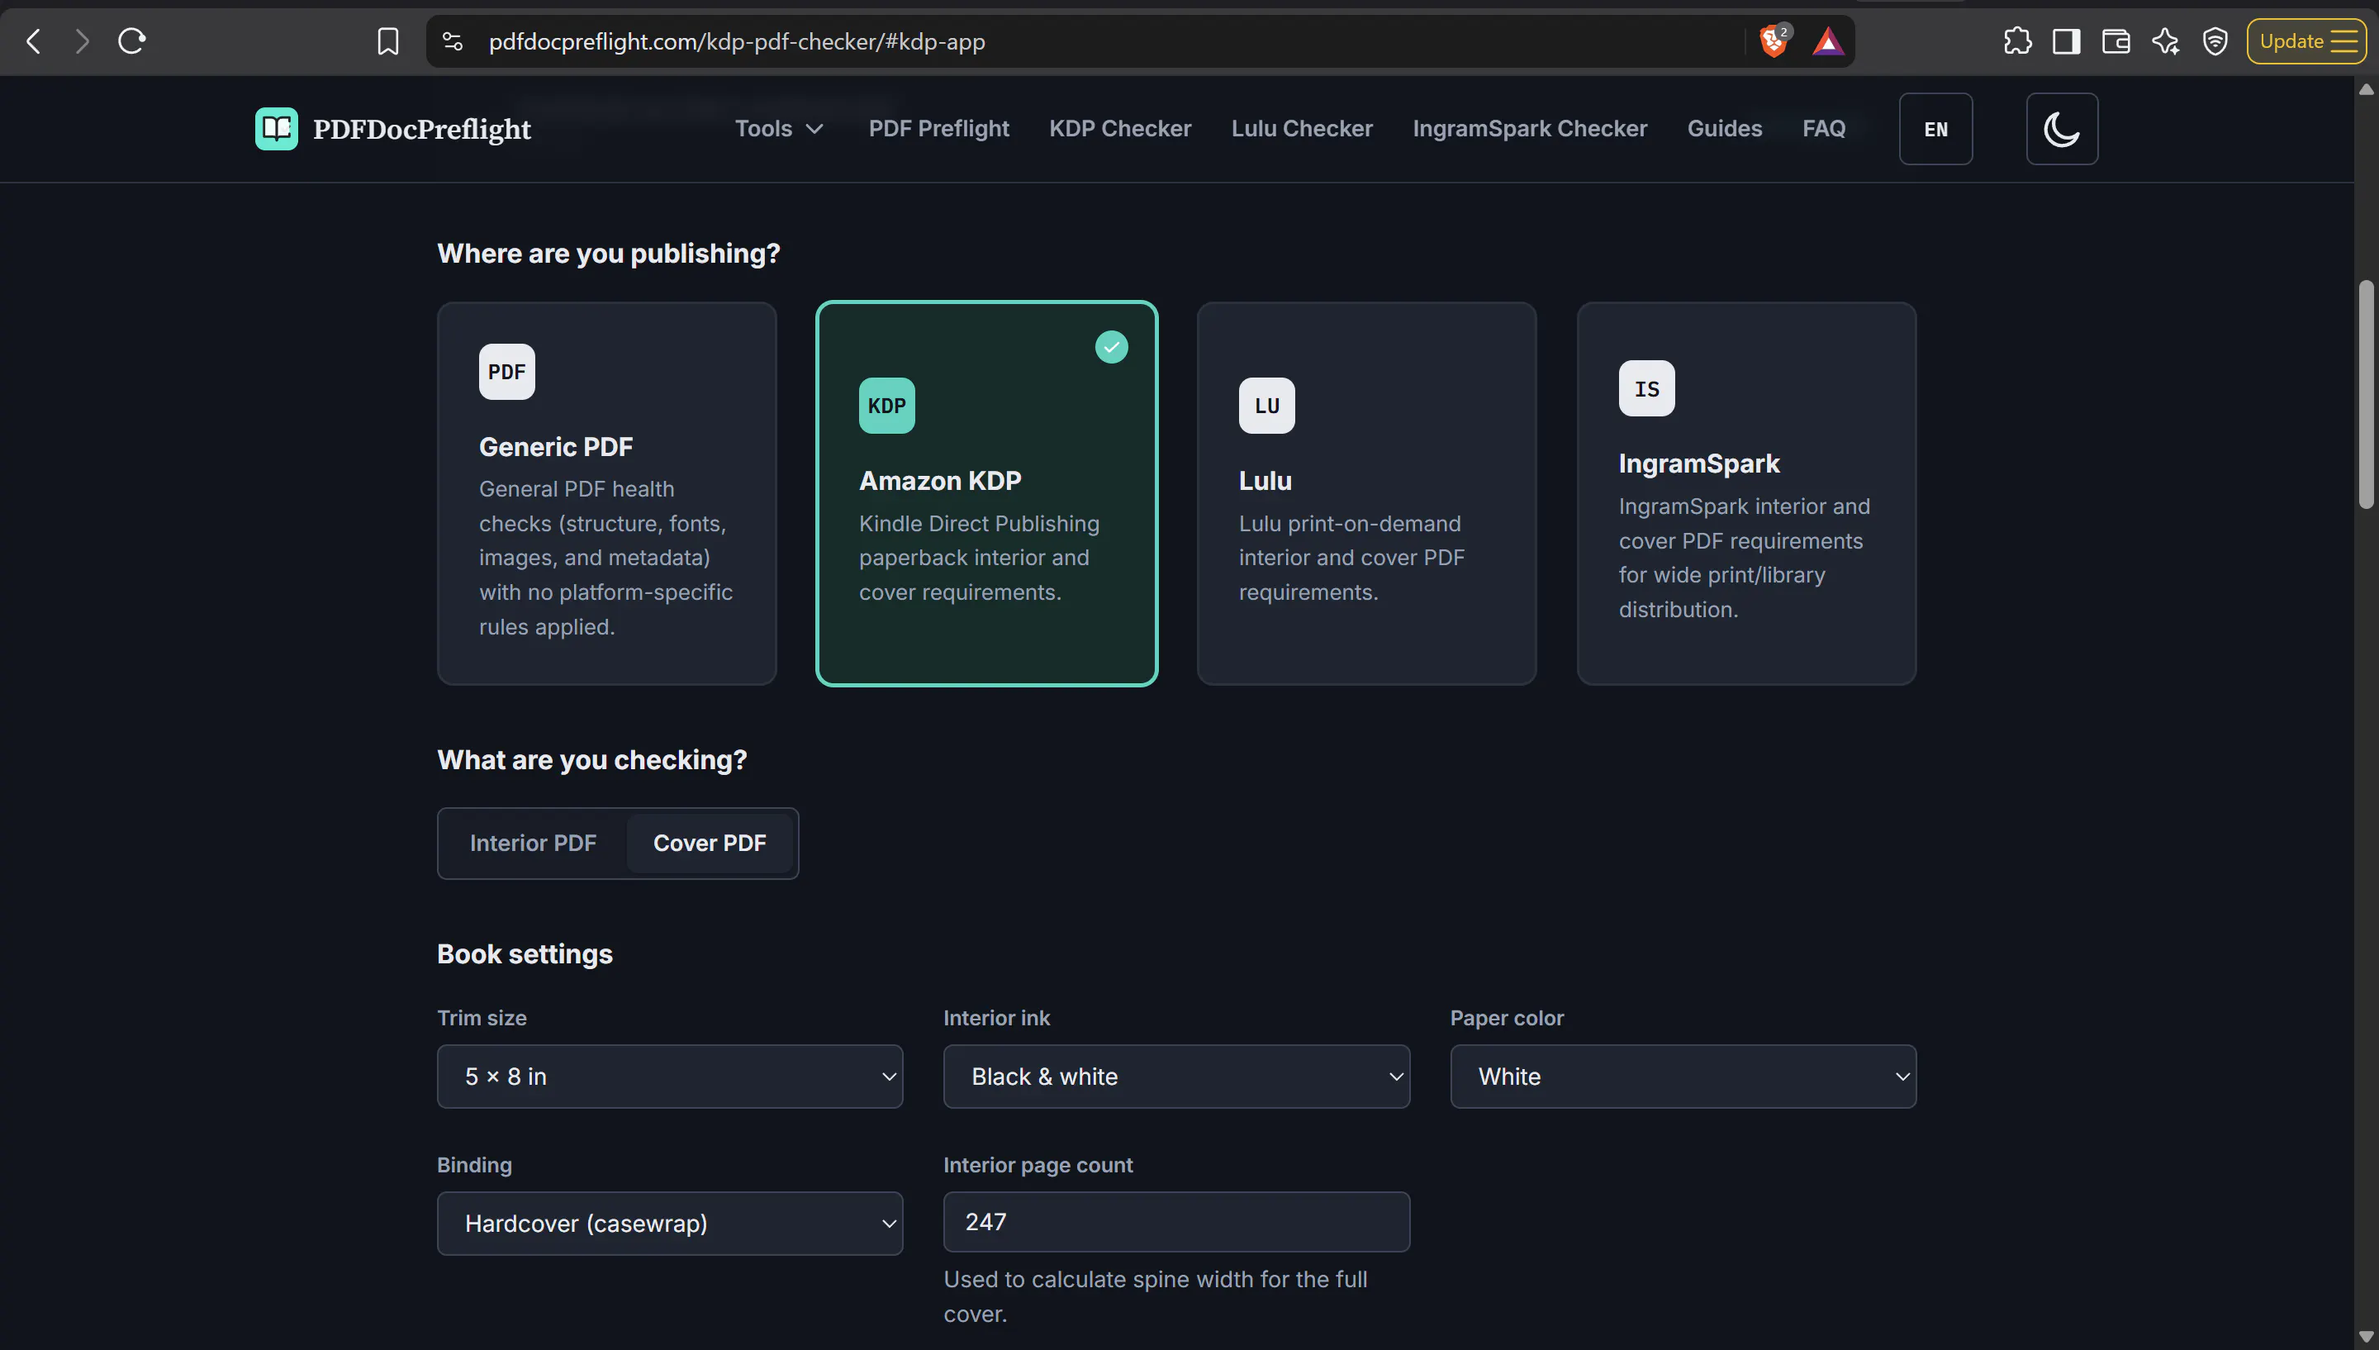Viewport: 2379px width, 1350px height.
Task: Expand the Tools menu dropdown
Action: point(780,129)
